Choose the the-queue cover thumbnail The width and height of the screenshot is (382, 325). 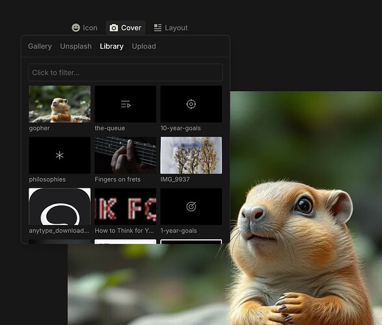click(126, 104)
